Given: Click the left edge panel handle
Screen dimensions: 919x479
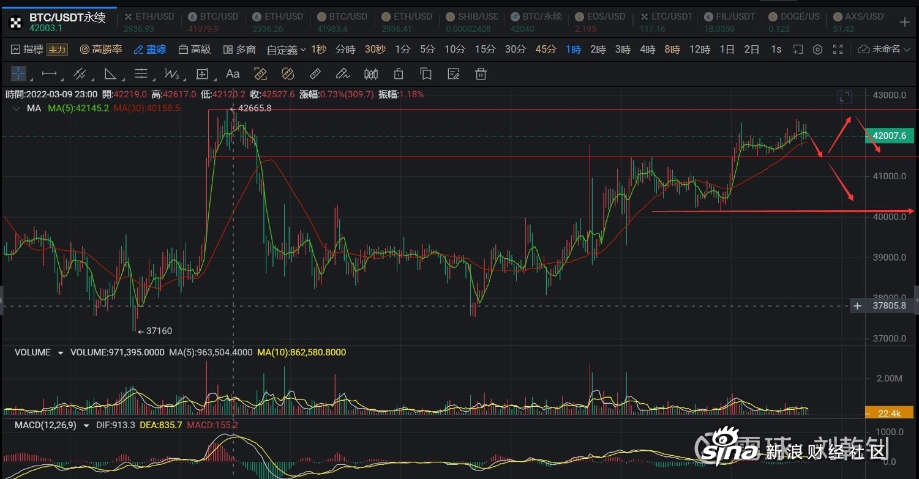Looking at the screenshot, I should 2,302.
